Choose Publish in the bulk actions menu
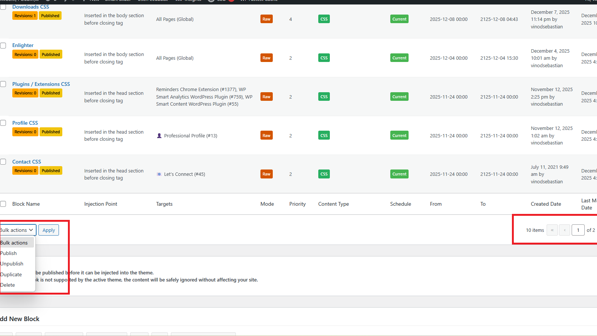 click(x=9, y=253)
